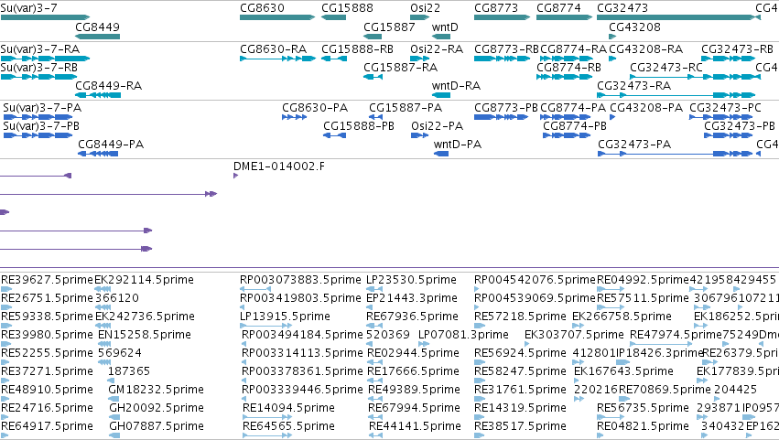
Task: Select EST GH07887.5prime
Action: click(157, 426)
